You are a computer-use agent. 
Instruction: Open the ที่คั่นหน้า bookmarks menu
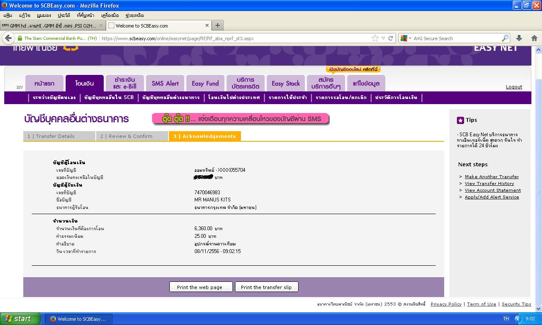coord(86,15)
